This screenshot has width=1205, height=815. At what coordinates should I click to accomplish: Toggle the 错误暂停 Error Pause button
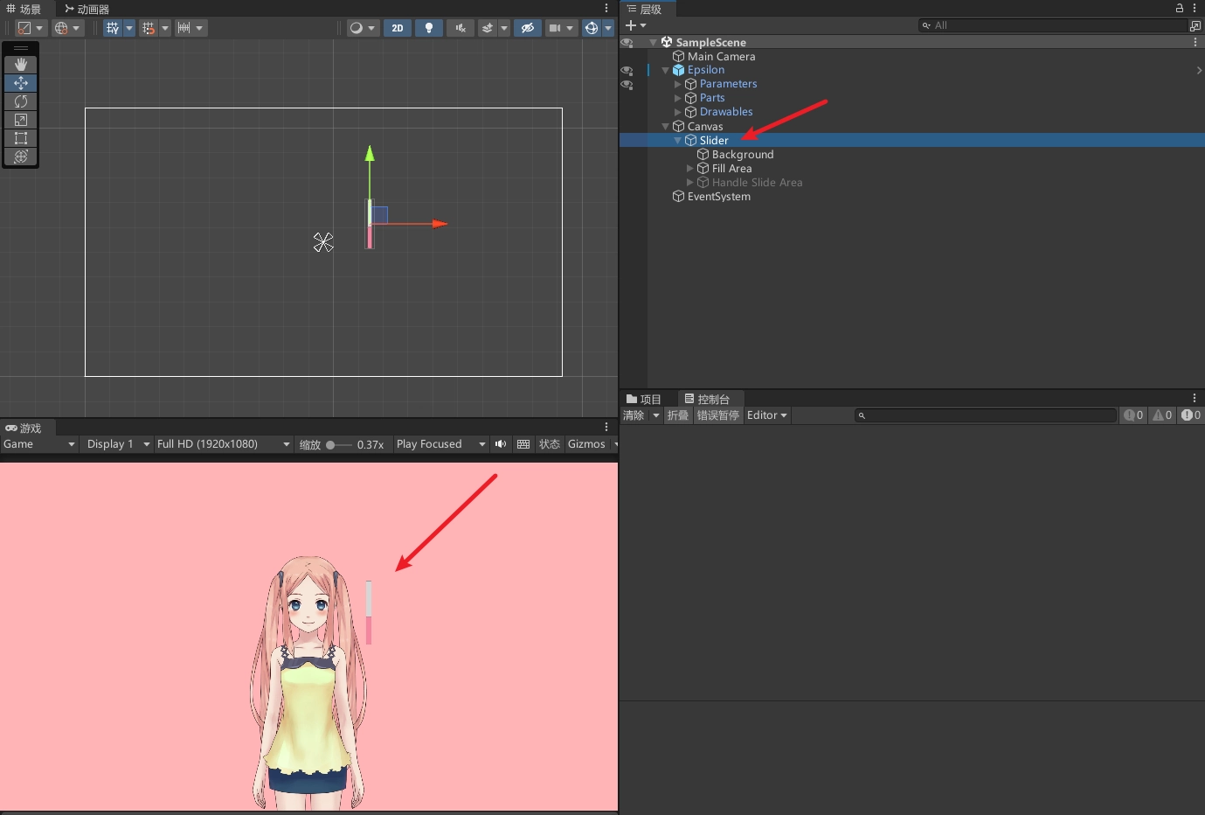point(717,415)
